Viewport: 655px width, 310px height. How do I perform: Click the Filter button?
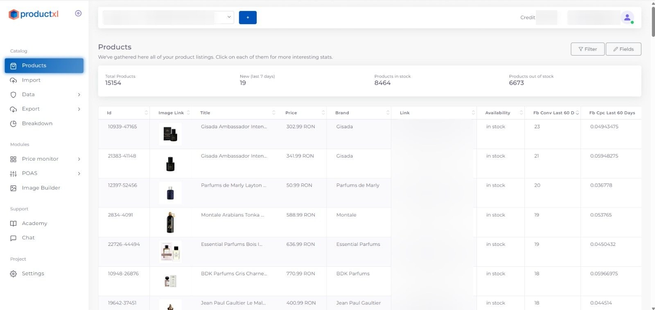click(x=587, y=49)
